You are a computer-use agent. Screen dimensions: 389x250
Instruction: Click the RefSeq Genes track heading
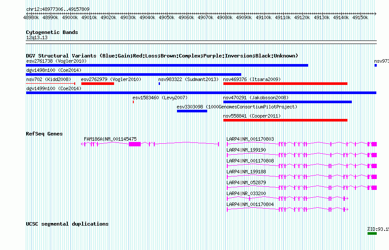(44, 134)
